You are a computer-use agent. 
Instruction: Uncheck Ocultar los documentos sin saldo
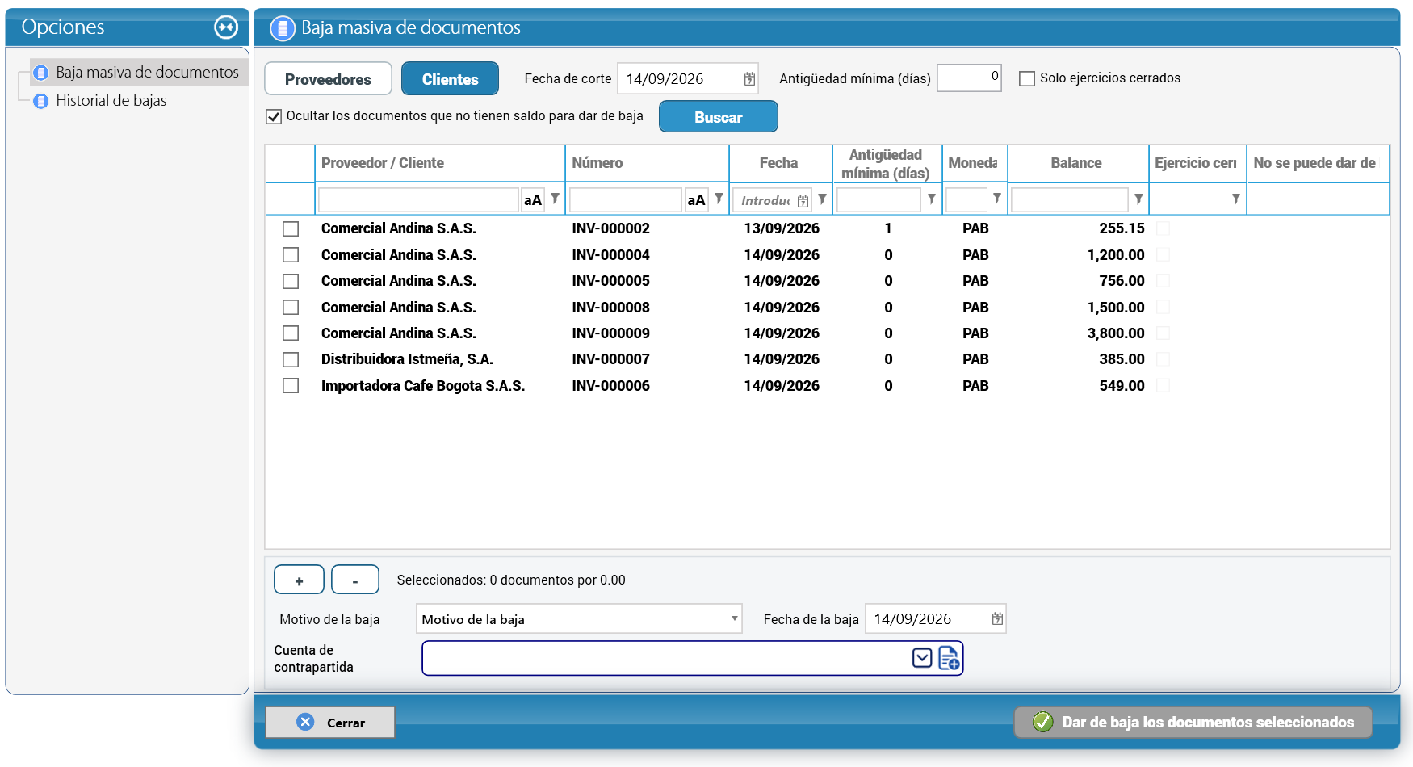pyautogui.click(x=274, y=116)
